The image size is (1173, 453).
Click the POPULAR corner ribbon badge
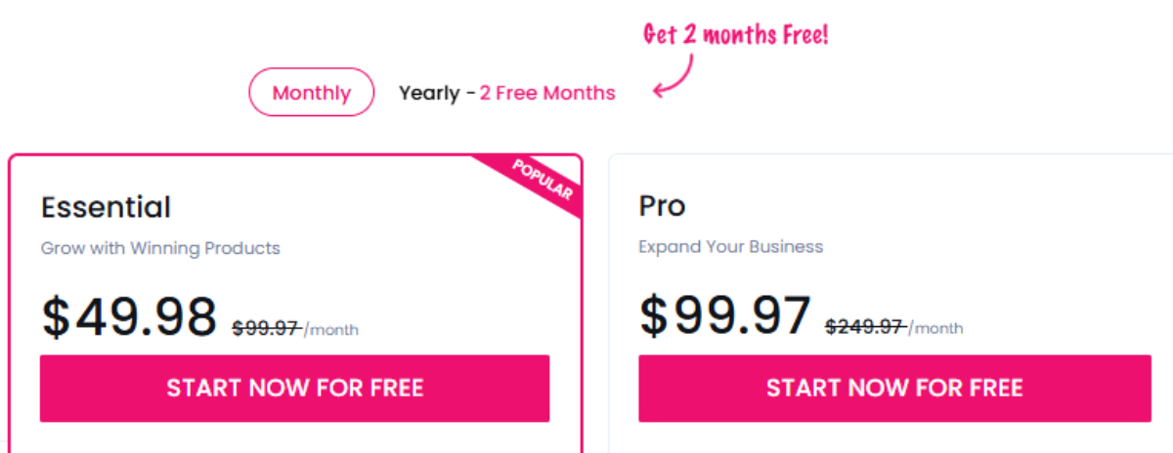(543, 182)
